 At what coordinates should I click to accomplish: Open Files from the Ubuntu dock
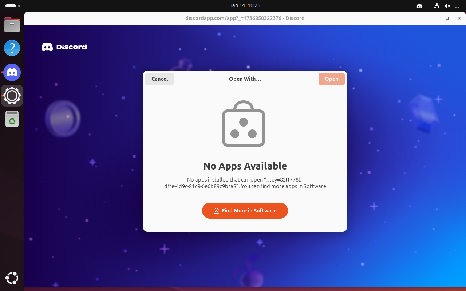[12, 24]
